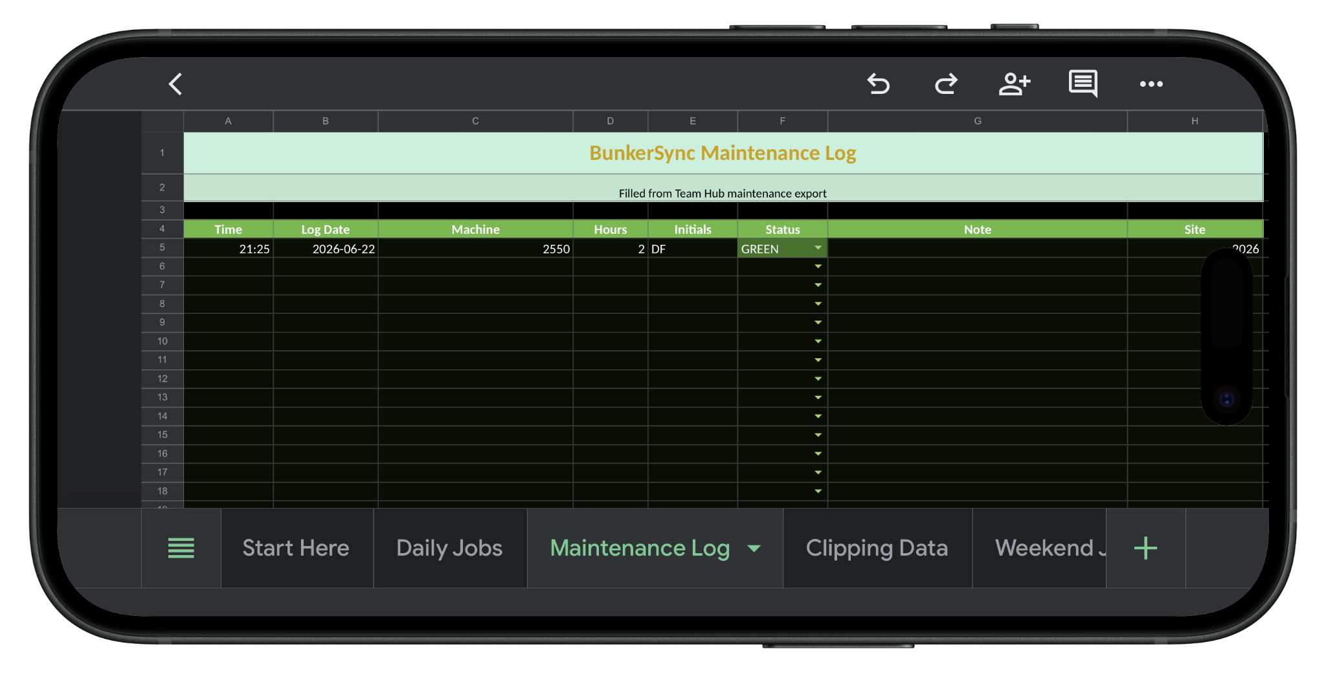1326x673 pixels.
Task: Open the Status dropdown in row 14
Action: tap(818, 416)
